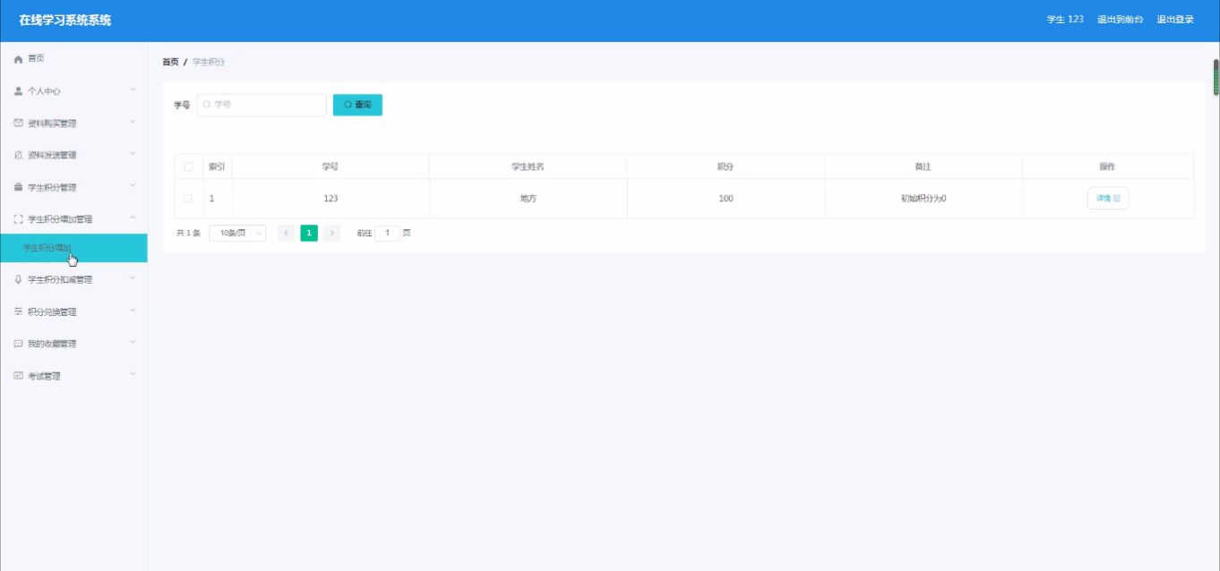Click the icon beside 考试管理
The image size is (1220, 571).
pyautogui.click(x=18, y=376)
